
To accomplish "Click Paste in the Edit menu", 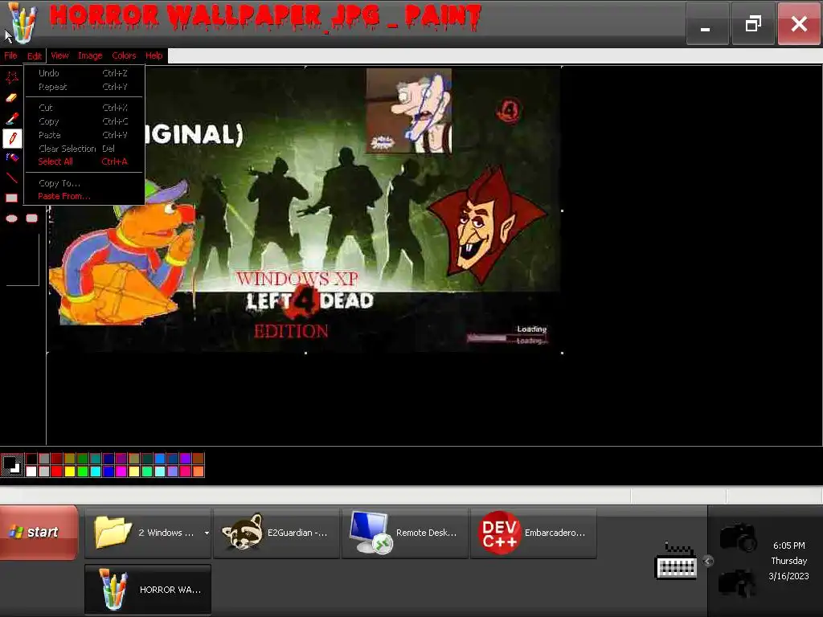I will tap(84, 135).
